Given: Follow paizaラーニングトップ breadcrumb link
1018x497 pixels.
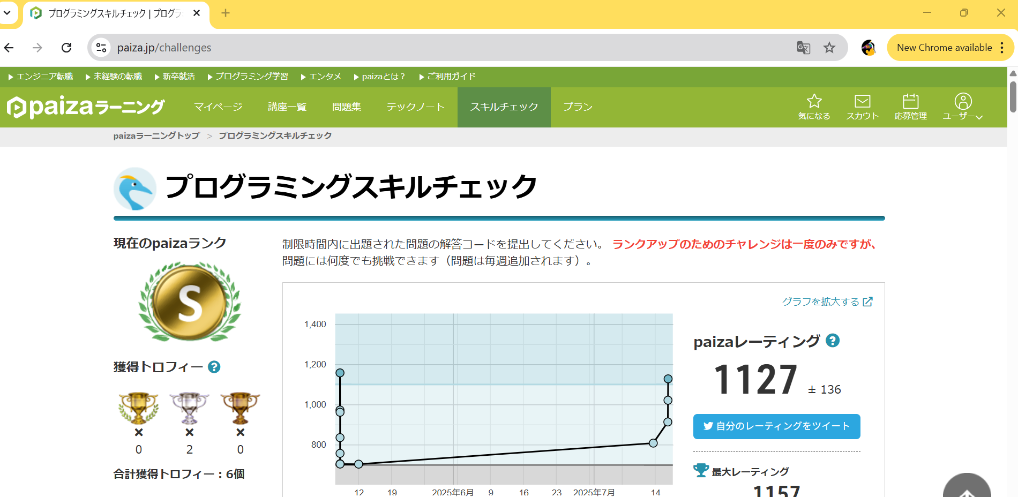Looking at the screenshot, I should pos(156,136).
